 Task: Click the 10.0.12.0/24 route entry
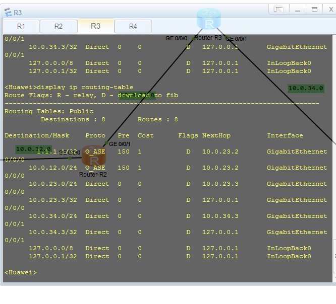(x=53, y=168)
